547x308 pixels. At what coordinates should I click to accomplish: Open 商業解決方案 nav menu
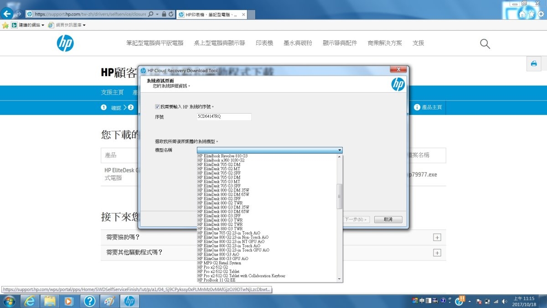[385, 43]
